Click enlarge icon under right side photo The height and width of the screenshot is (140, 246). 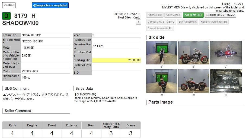(194, 67)
